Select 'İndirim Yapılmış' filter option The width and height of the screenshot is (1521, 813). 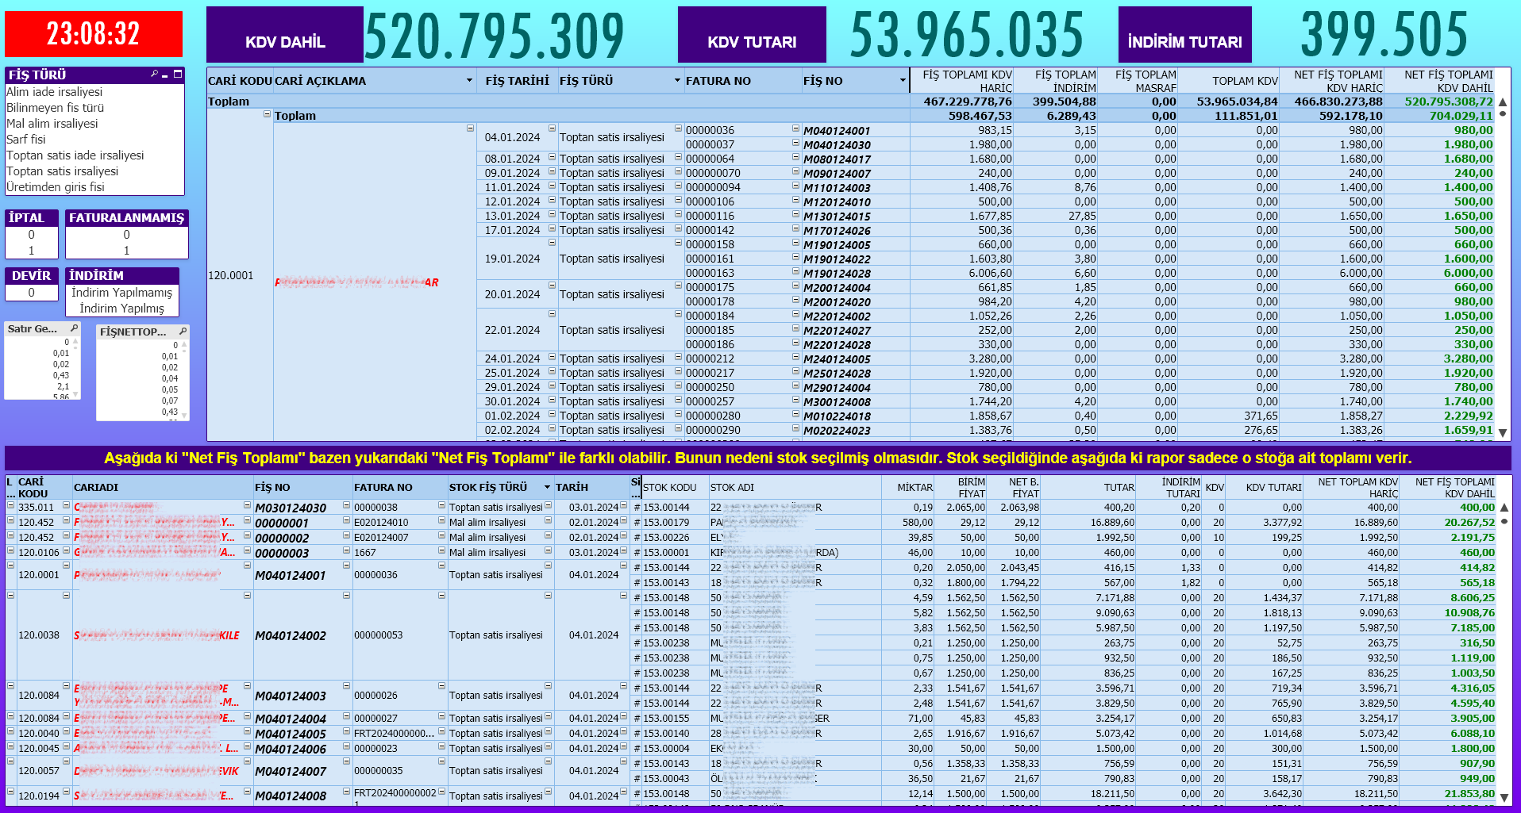(121, 309)
